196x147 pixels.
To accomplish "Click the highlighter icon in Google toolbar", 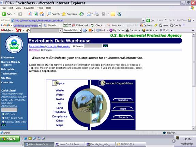I will (x=156, y=25).
